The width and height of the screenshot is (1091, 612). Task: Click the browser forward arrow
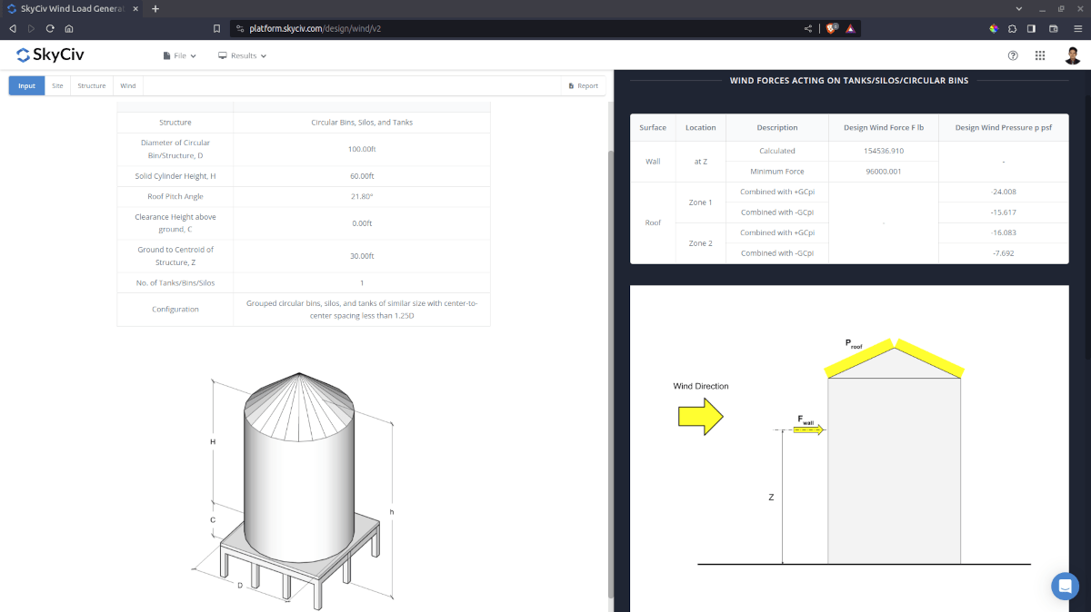tap(31, 28)
